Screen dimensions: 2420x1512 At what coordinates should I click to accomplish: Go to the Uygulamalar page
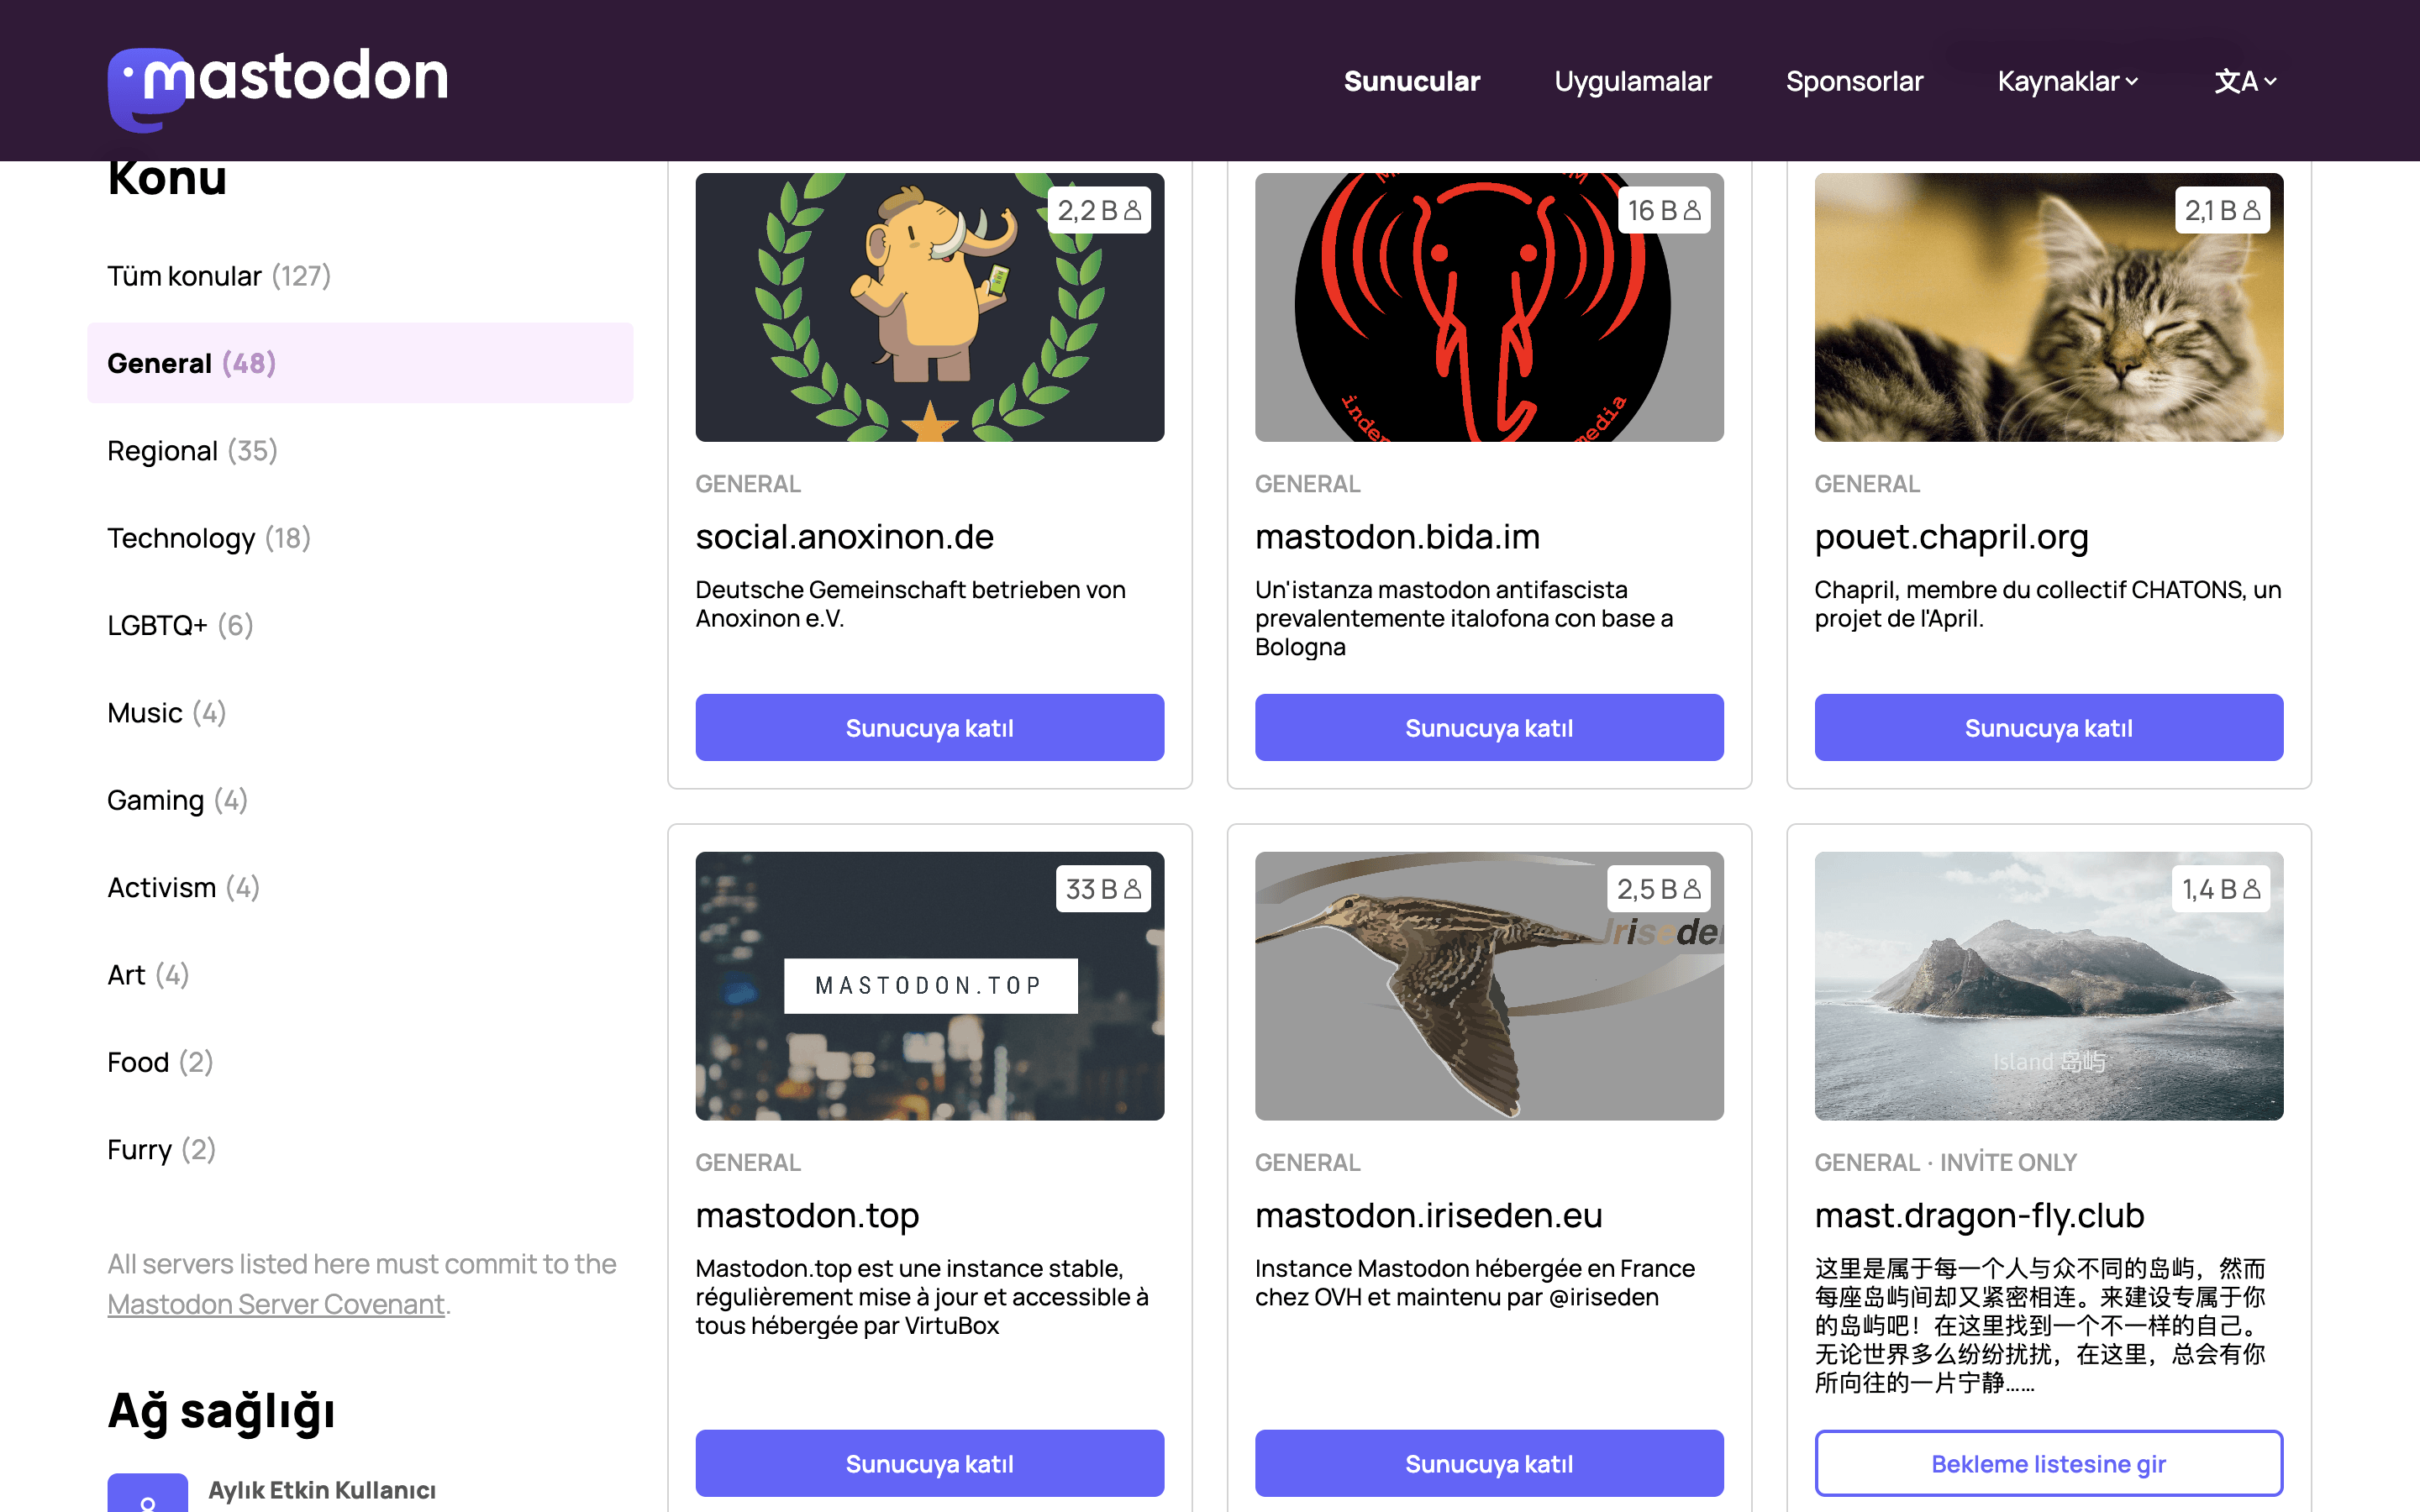point(1632,81)
